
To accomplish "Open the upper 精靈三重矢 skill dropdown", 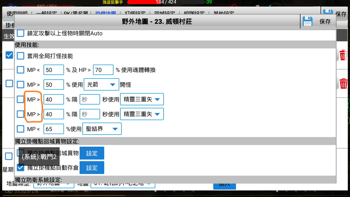I will click(142, 99).
